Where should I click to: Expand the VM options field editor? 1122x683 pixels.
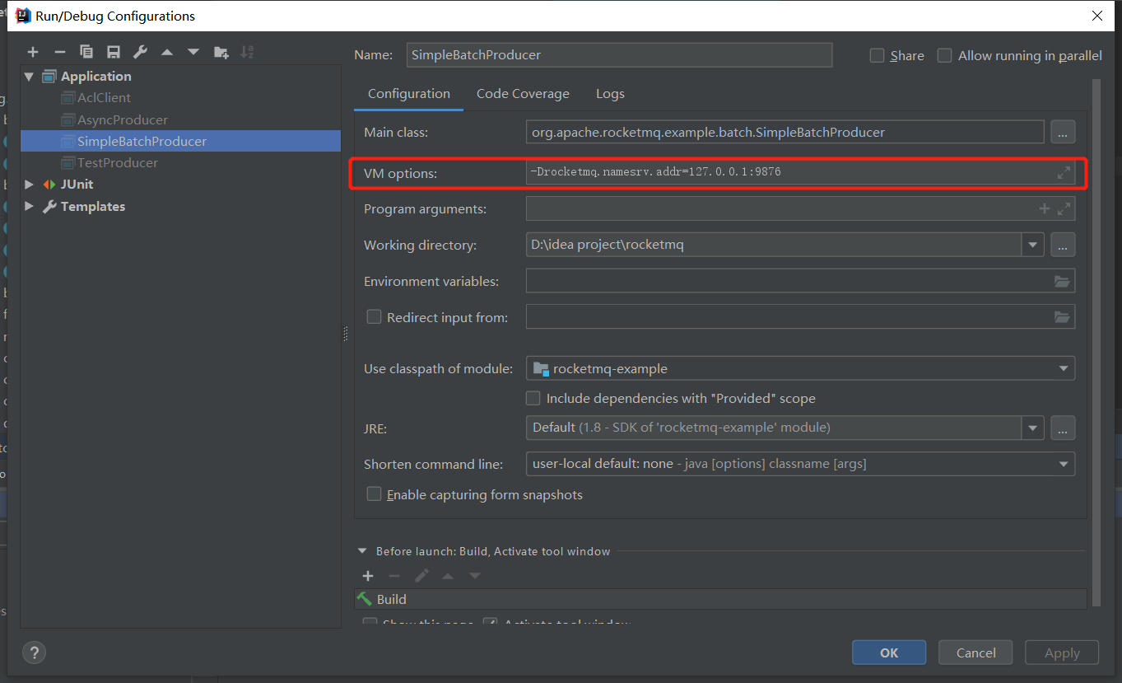click(x=1064, y=173)
